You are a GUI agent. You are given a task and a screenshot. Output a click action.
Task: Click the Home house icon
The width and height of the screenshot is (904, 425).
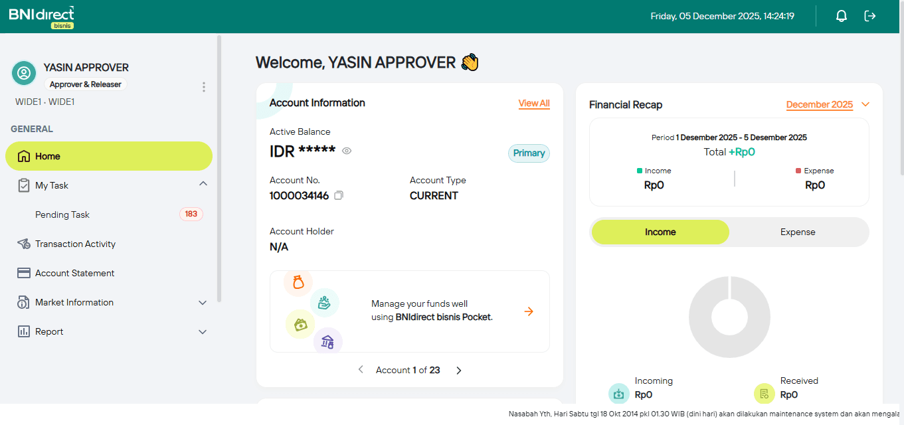pyautogui.click(x=24, y=156)
